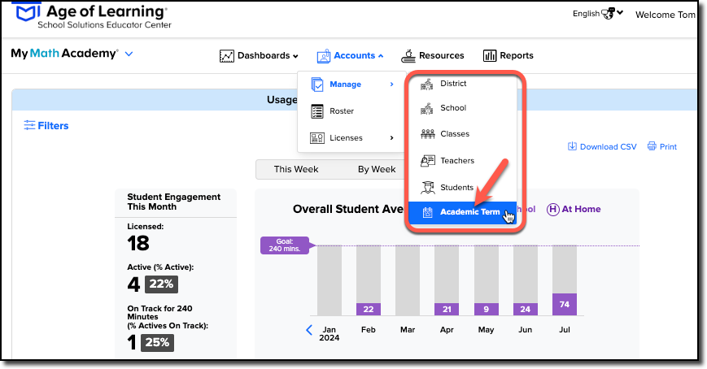This screenshot has width=707, height=369.
Task: Select Licenses in the Accounts menu
Action: tap(352, 138)
